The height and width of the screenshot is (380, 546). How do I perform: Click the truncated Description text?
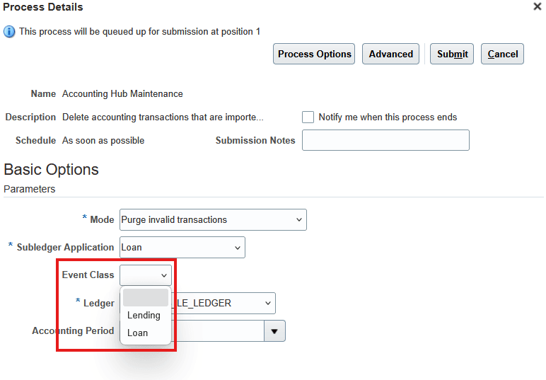click(x=163, y=117)
